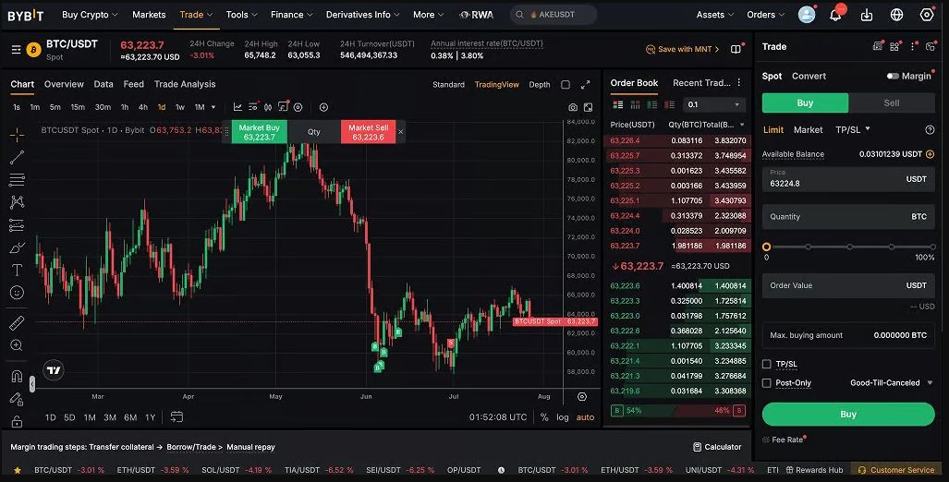Click the lock drawings icon
This screenshot has width=949, height=482.
tap(17, 422)
